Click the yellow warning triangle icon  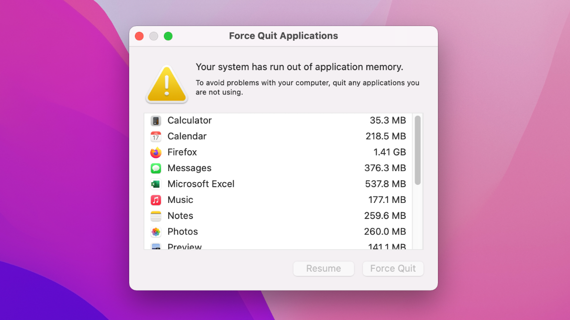pos(167,84)
